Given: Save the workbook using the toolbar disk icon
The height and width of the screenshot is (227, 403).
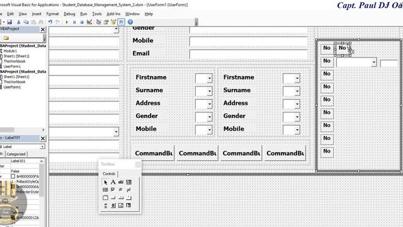Looking at the screenshot, I should 9,22.
